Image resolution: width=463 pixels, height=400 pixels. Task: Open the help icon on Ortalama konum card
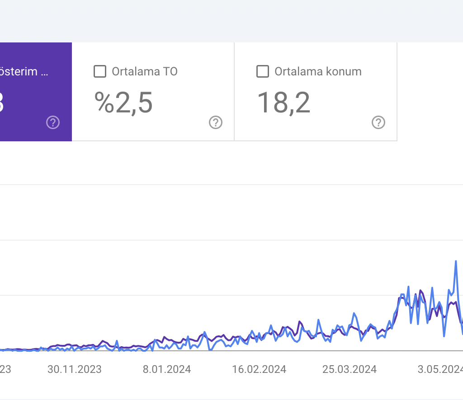pos(378,122)
